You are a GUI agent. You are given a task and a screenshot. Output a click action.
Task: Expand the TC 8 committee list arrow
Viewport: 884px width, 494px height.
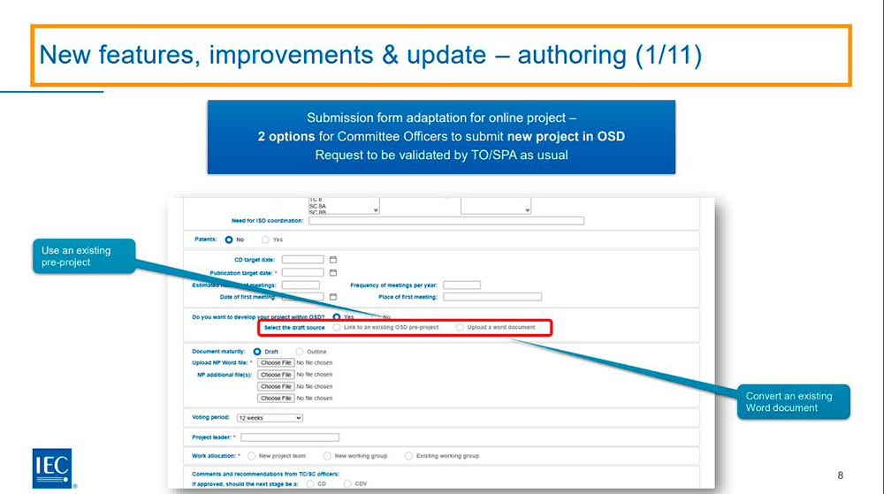pos(376,210)
